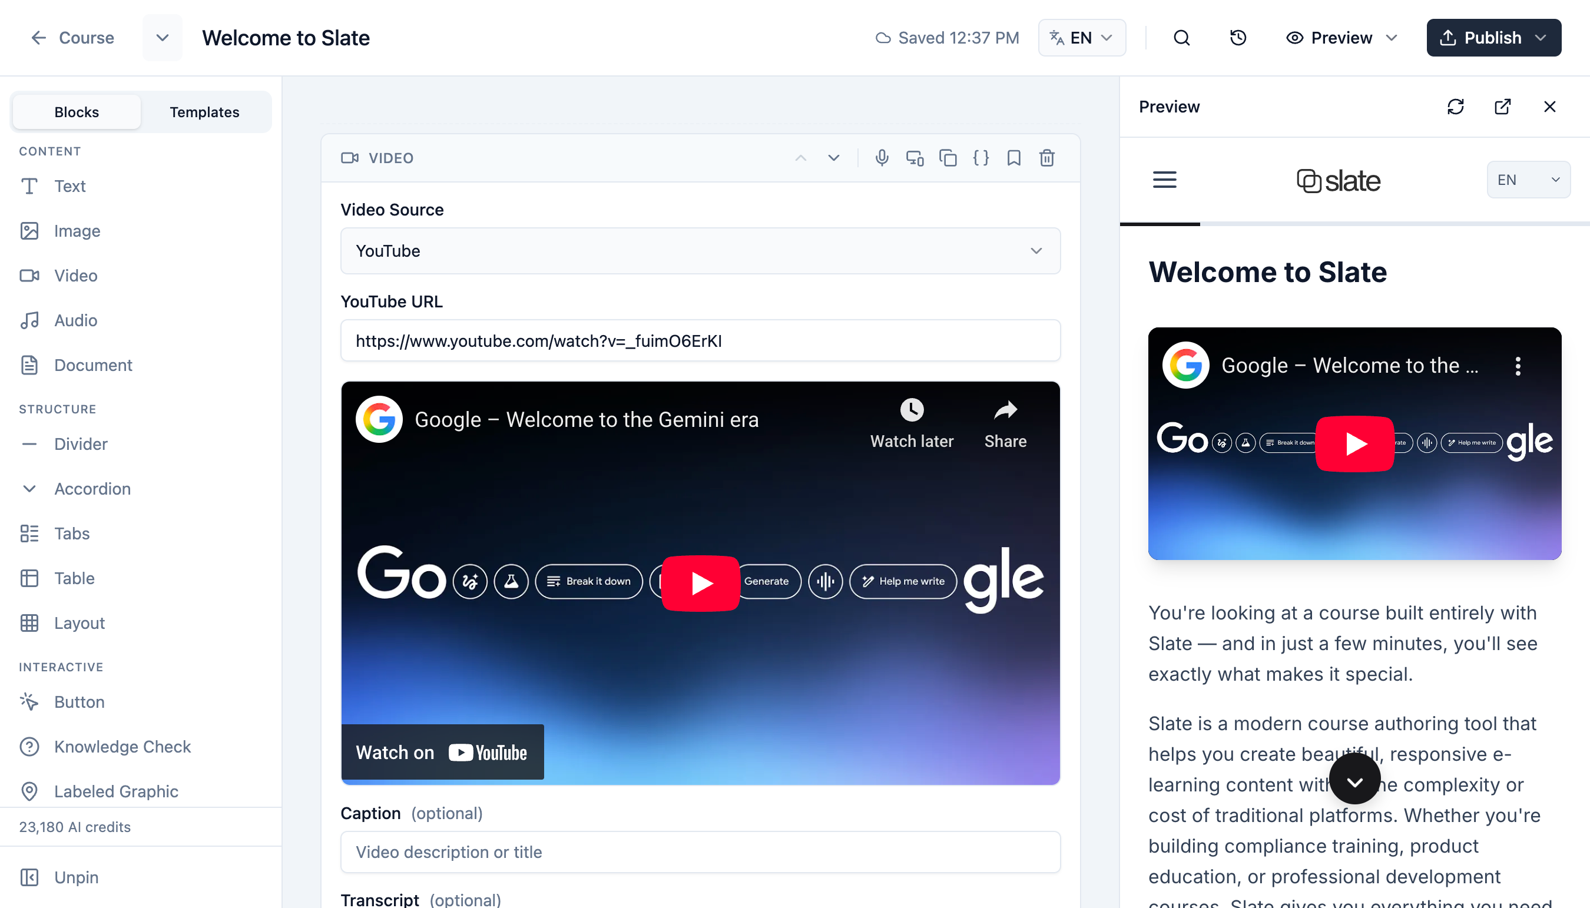1590x908 pixels.
Task: Open search
Action: tap(1182, 38)
